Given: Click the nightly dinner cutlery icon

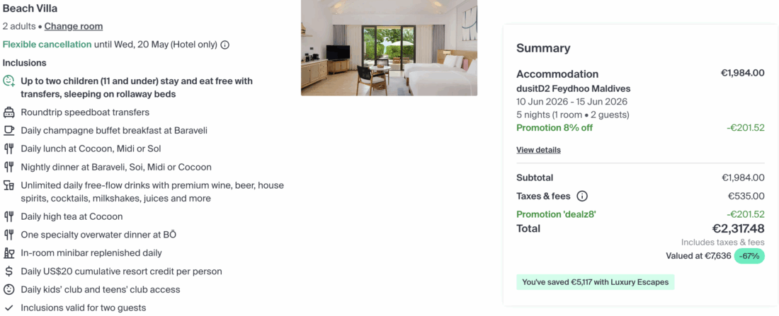Looking at the screenshot, I should [x=9, y=168].
